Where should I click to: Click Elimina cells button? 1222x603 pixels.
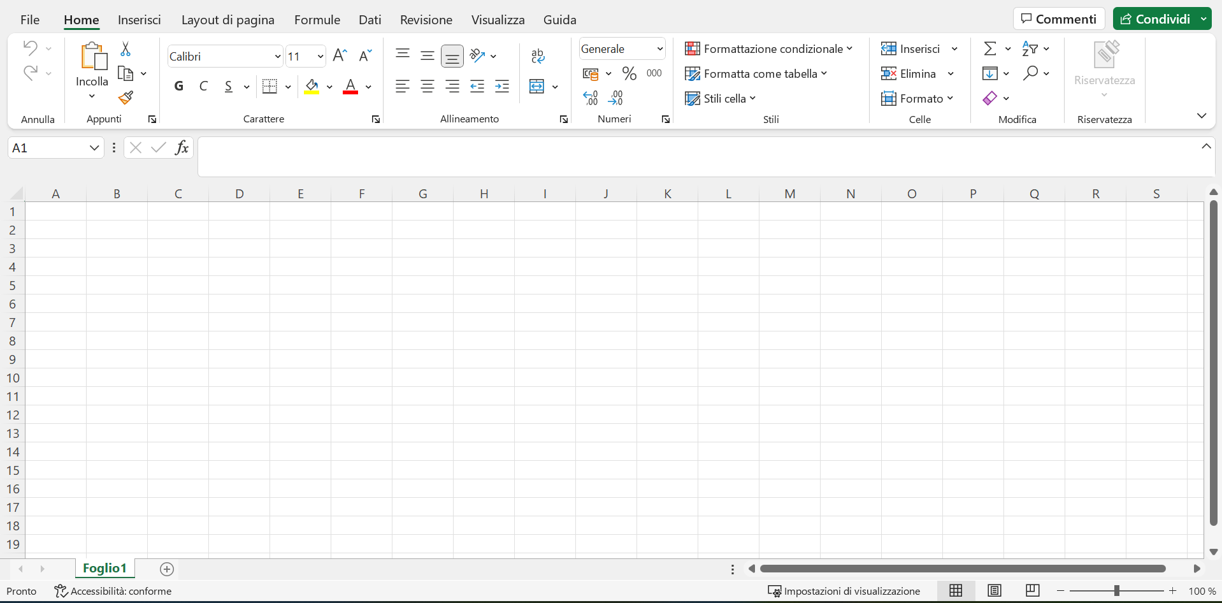[910, 73]
